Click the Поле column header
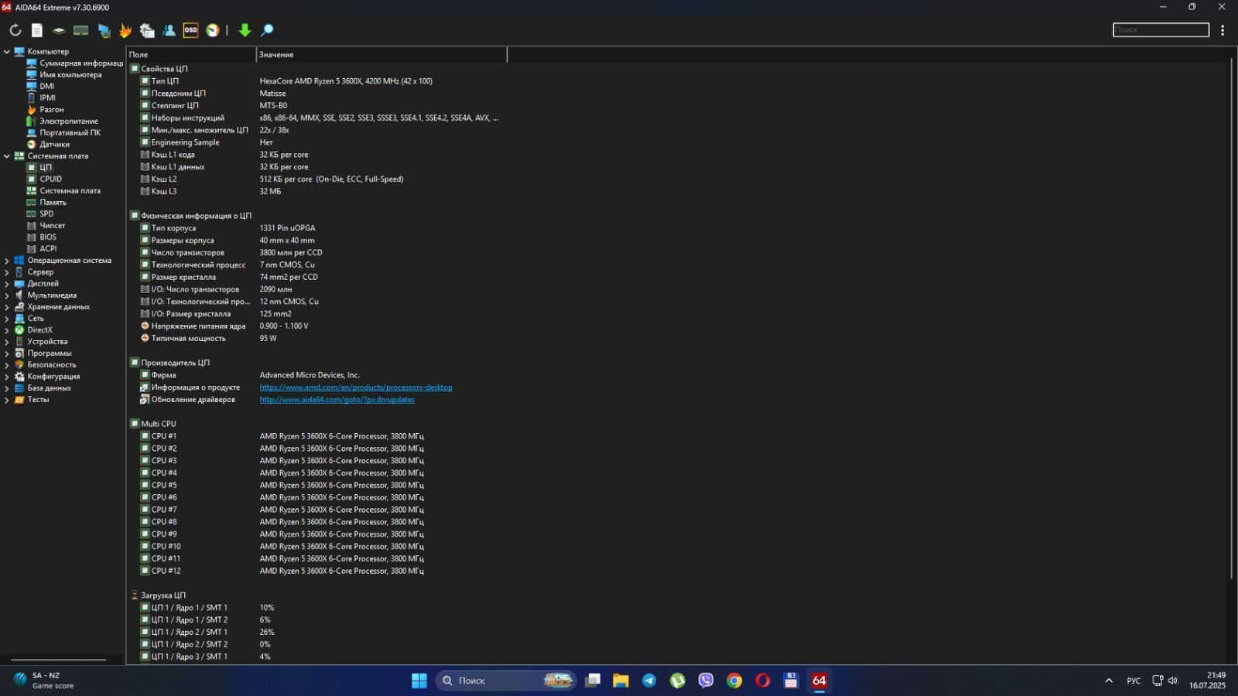The height and width of the screenshot is (696, 1238). coord(191,55)
